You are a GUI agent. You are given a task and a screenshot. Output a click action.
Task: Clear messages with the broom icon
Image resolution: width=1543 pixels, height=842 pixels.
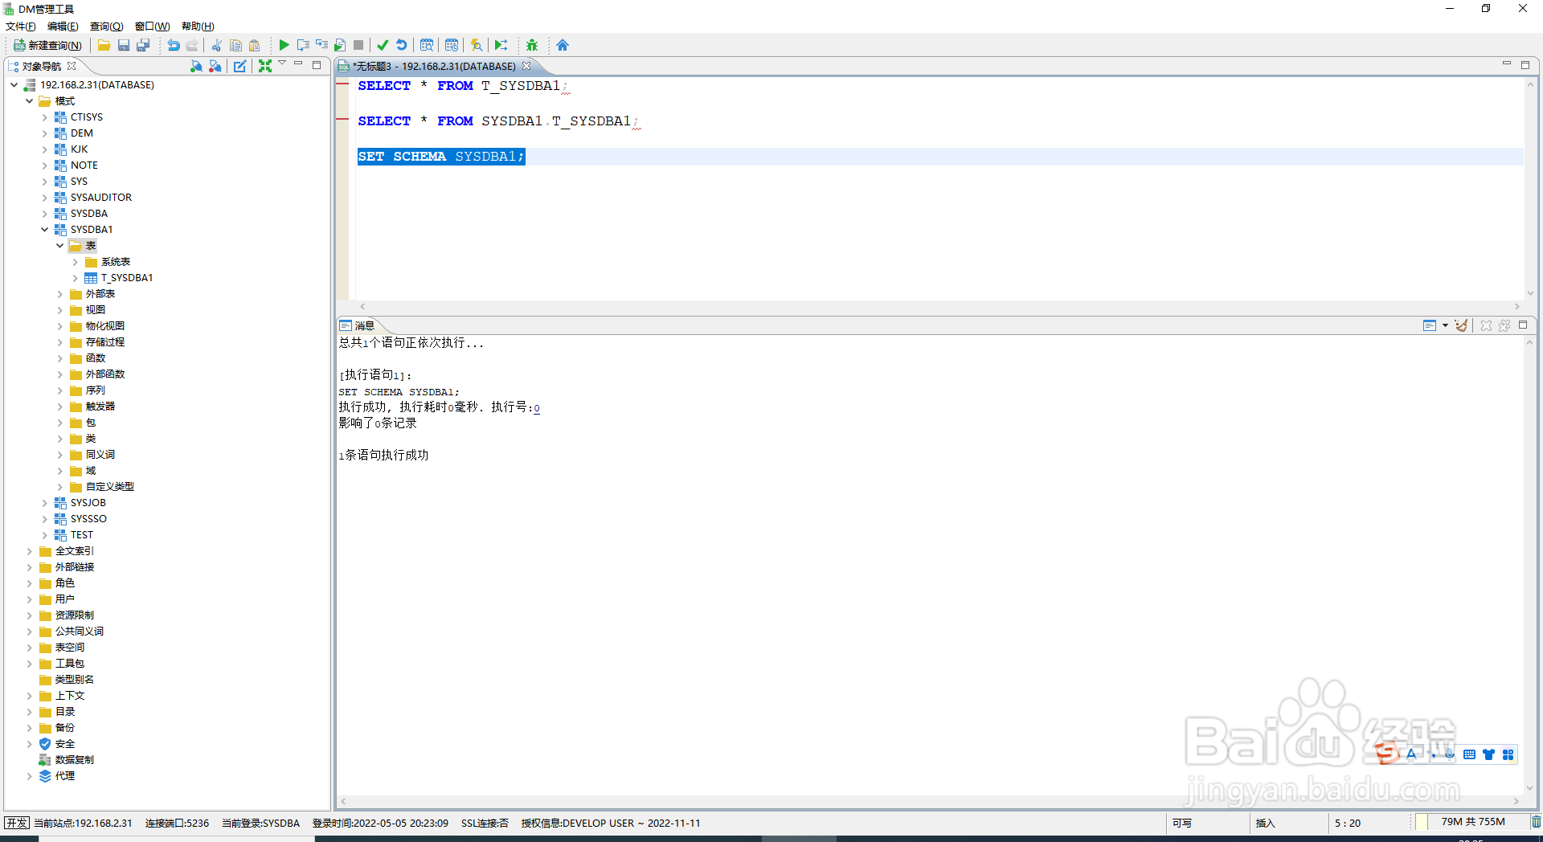pyautogui.click(x=1461, y=325)
